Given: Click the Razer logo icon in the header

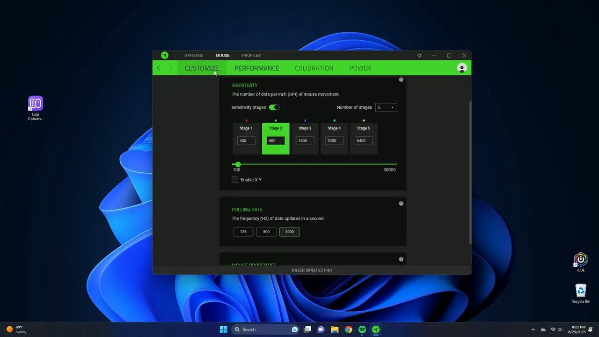Looking at the screenshot, I should [x=164, y=55].
